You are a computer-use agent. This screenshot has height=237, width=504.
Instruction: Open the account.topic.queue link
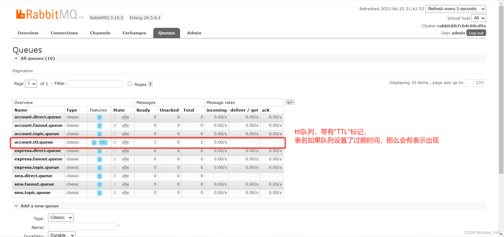point(37,134)
